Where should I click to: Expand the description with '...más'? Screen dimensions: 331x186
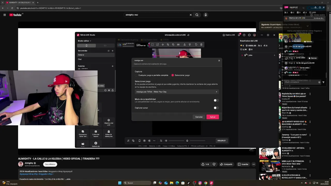point(68,179)
